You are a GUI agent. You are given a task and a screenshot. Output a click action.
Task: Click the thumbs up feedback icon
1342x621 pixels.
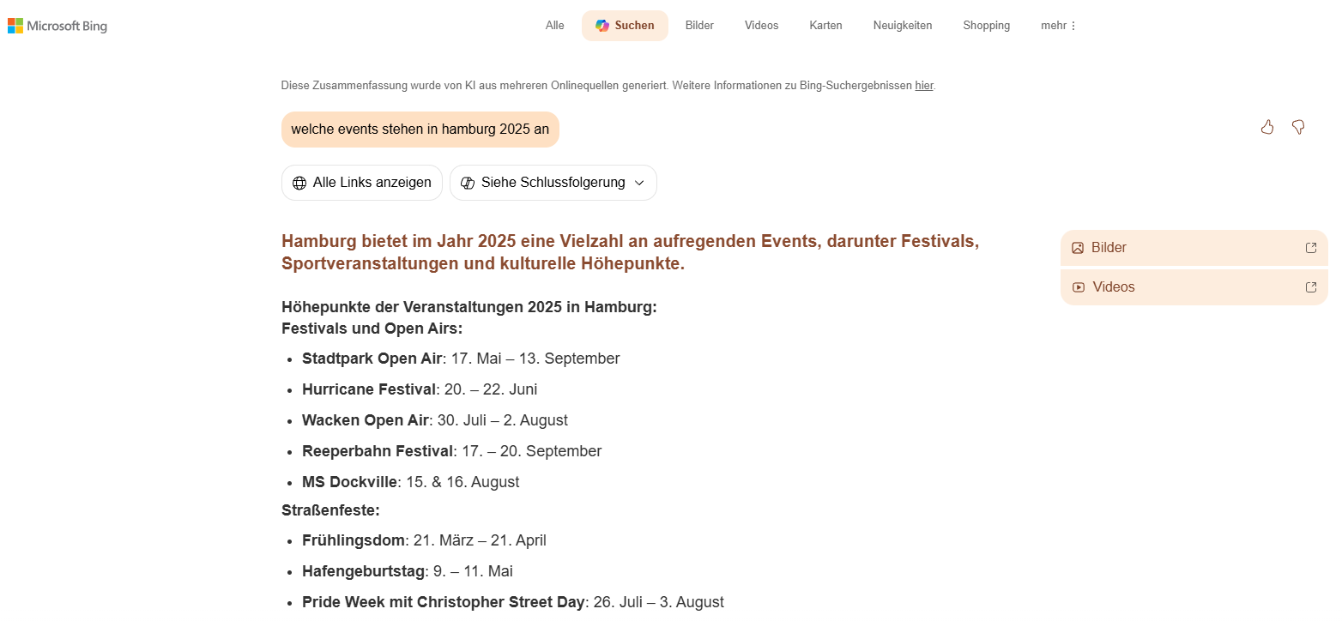[1267, 128]
